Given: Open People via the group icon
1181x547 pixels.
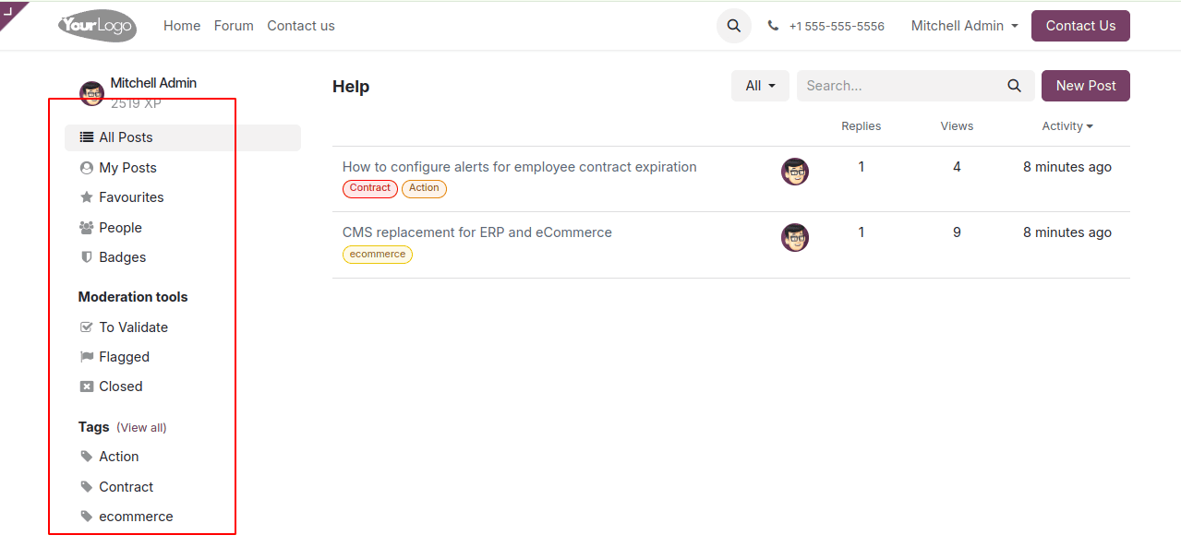Looking at the screenshot, I should coord(85,227).
